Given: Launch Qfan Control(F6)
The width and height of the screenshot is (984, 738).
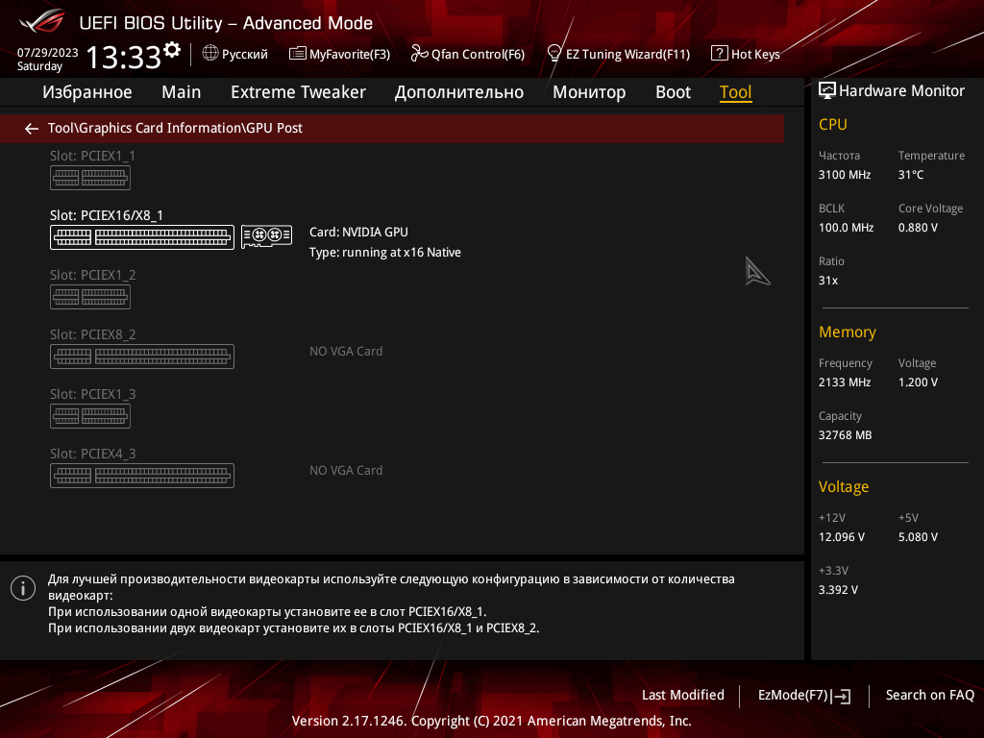Looking at the screenshot, I should click(468, 54).
